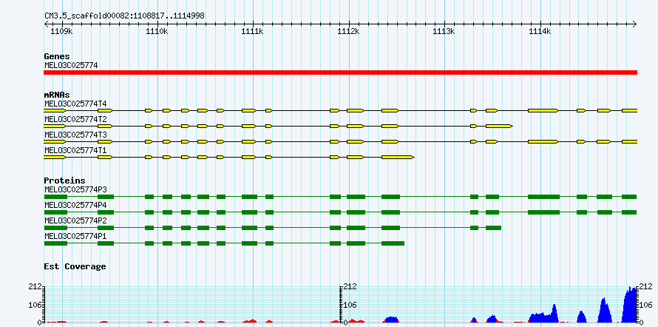This screenshot has width=658, height=327.
Task: Select the MELO3C025774P2 protein label
Action: point(75,220)
